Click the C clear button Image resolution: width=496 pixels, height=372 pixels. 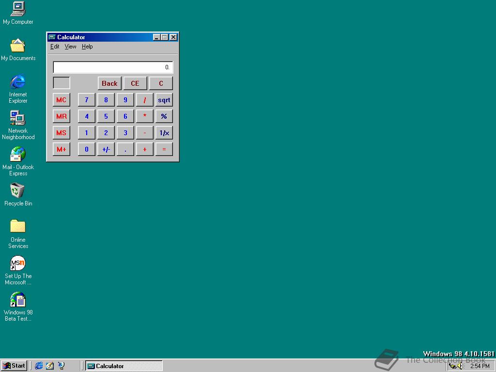[x=161, y=83]
